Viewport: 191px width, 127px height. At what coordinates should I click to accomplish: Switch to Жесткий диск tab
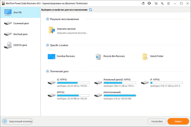[x=20, y=34]
